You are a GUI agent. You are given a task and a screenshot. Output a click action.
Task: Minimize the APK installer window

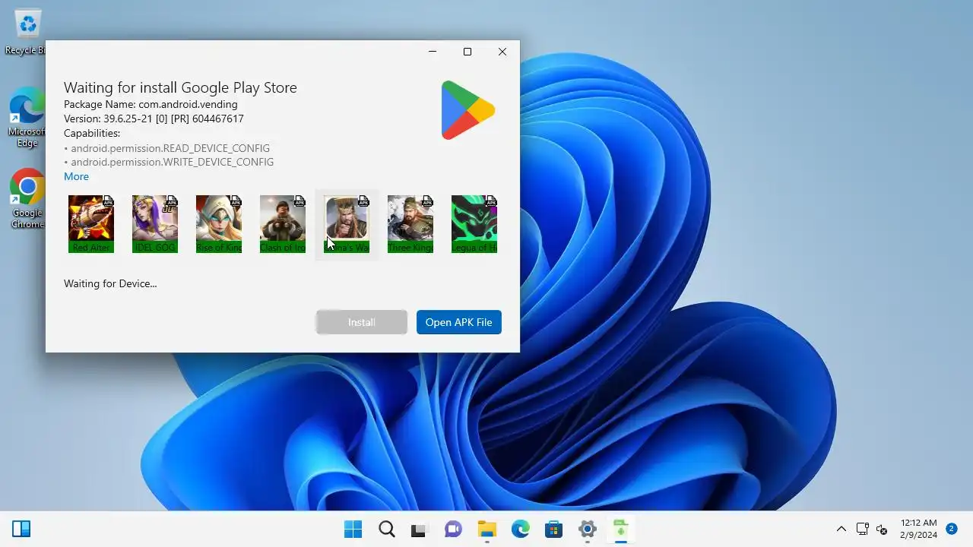433,52
